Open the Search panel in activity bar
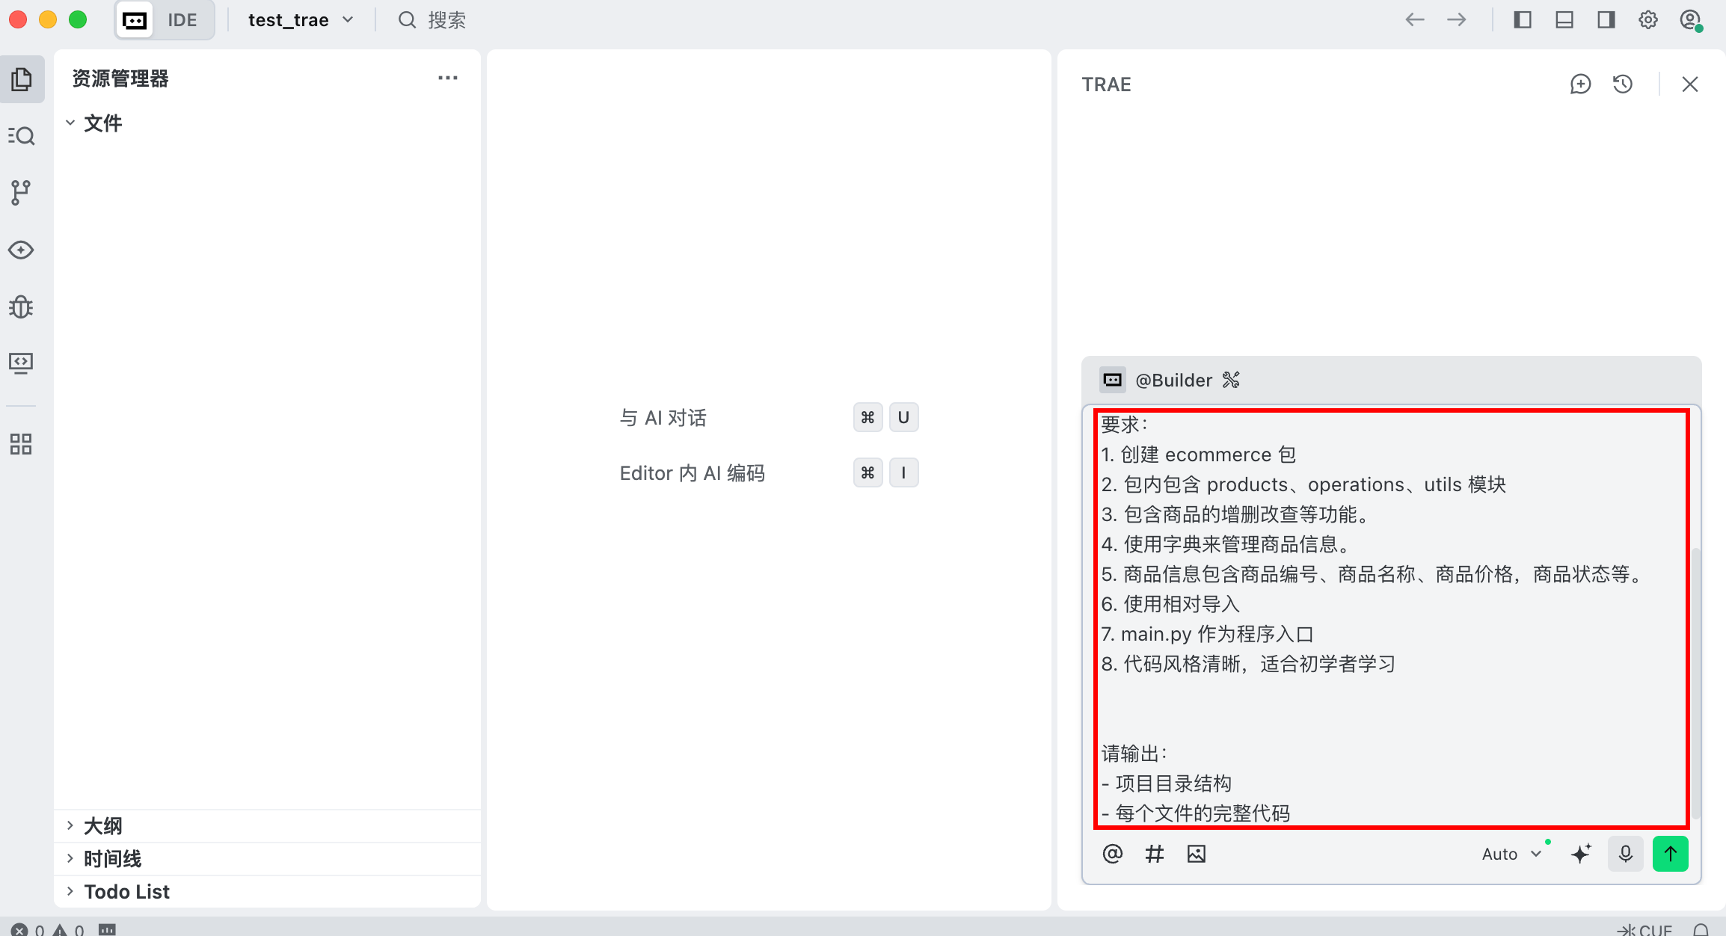Image resolution: width=1726 pixels, height=936 pixels. click(22, 136)
